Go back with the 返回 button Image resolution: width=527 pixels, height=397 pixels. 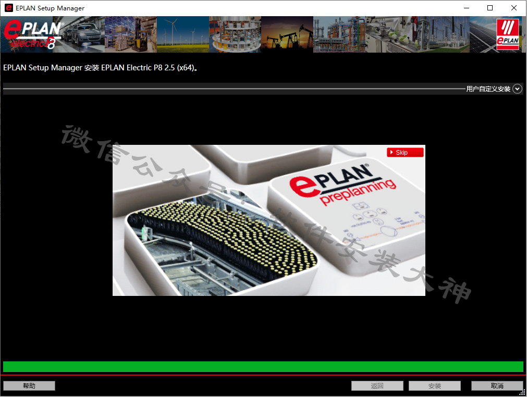tap(377, 386)
